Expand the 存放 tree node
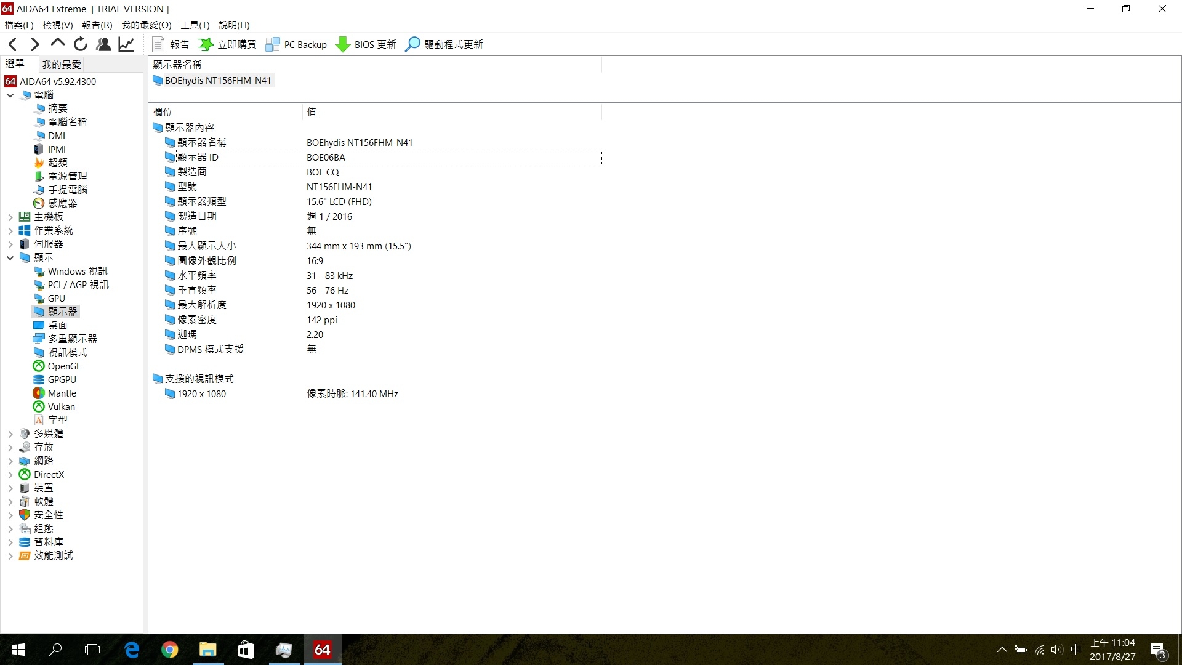This screenshot has width=1182, height=665. [x=10, y=448]
